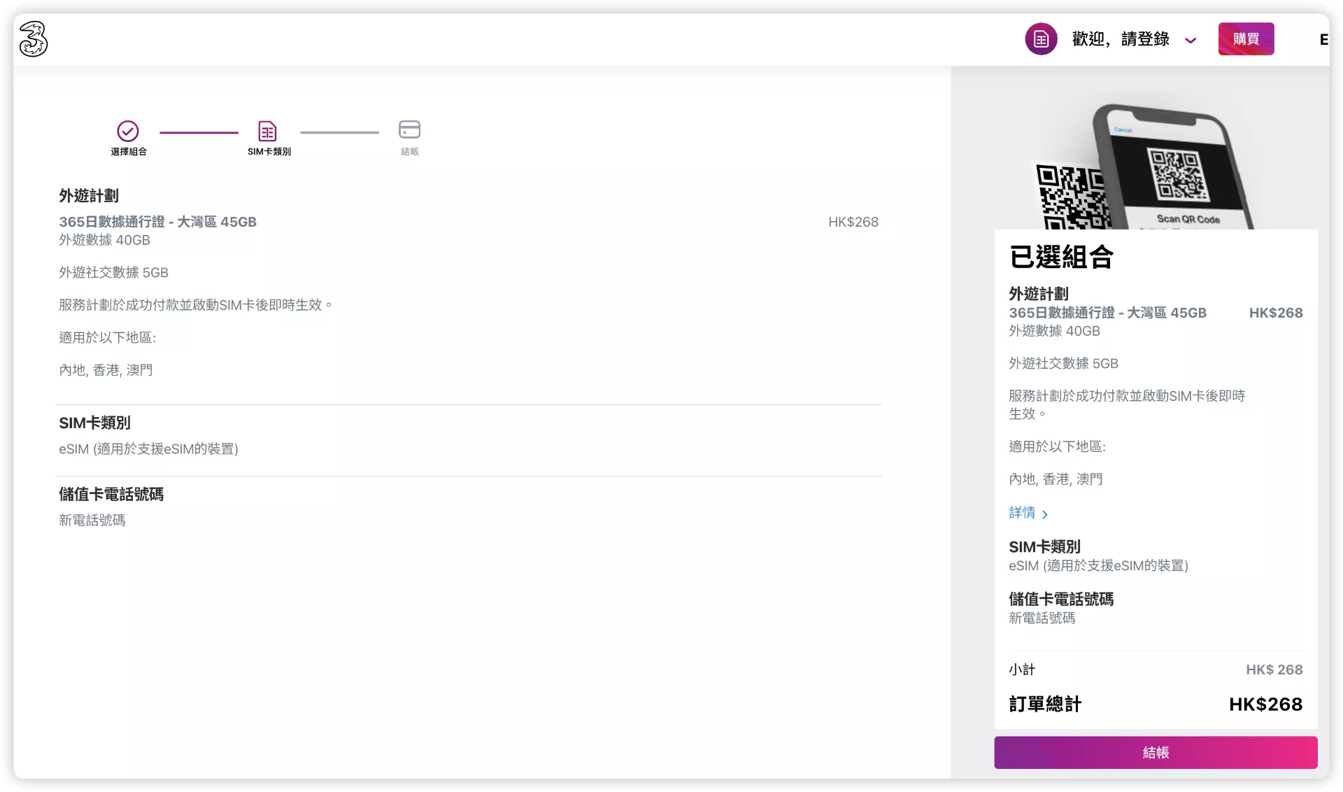
Task: Click 新電話號碼 in the sidebar summary
Action: click(1042, 618)
